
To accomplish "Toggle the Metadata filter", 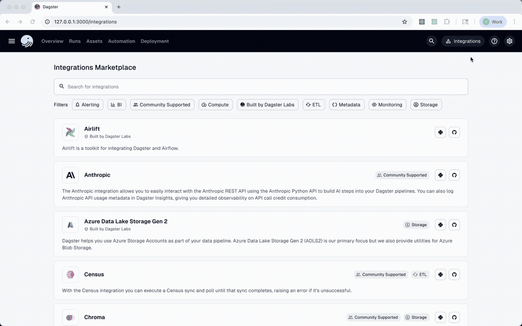I will pyautogui.click(x=347, y=104).
